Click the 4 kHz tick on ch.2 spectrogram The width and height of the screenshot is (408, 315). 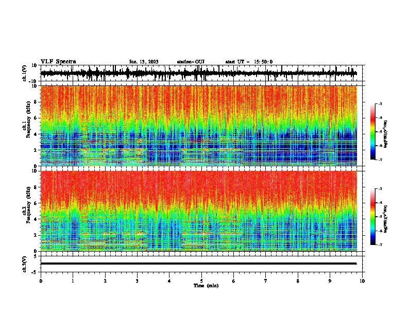[36, 219]
